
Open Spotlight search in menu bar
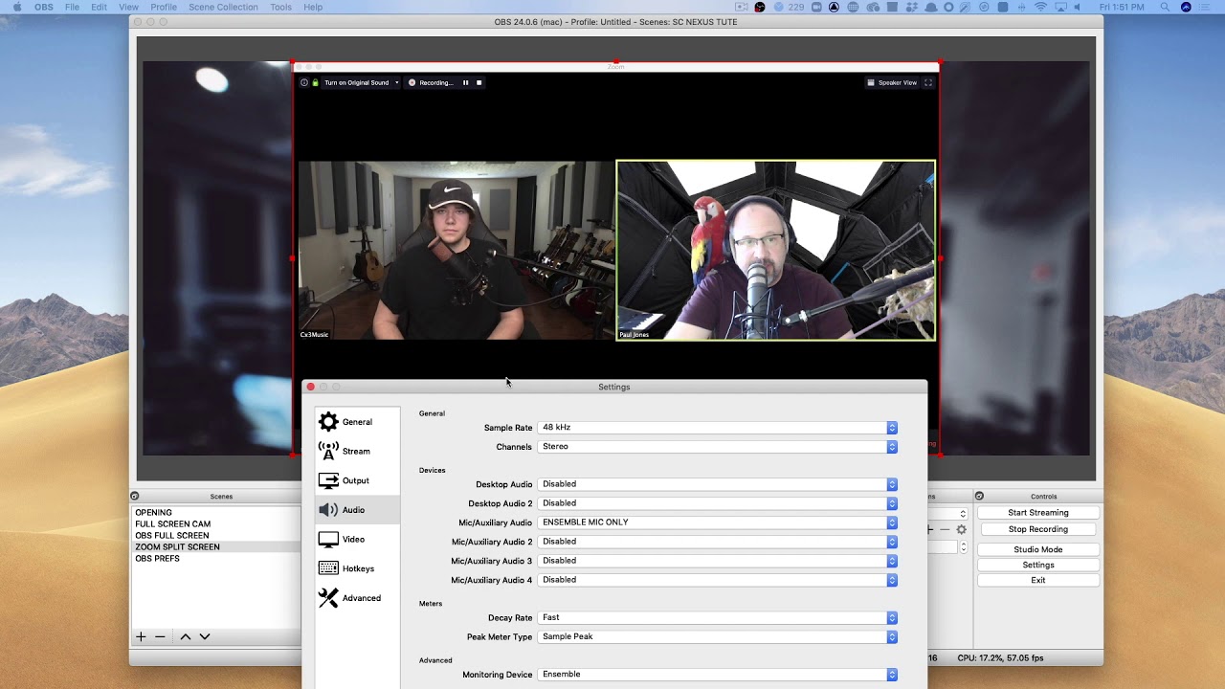coord(1165,7)
